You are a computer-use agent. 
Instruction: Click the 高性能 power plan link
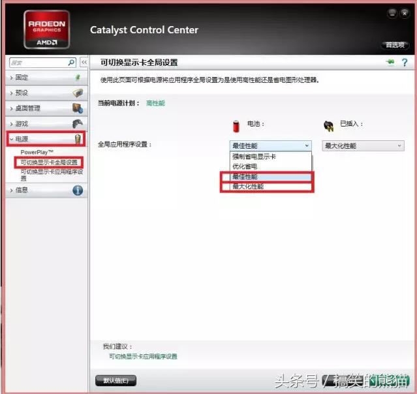155,103
